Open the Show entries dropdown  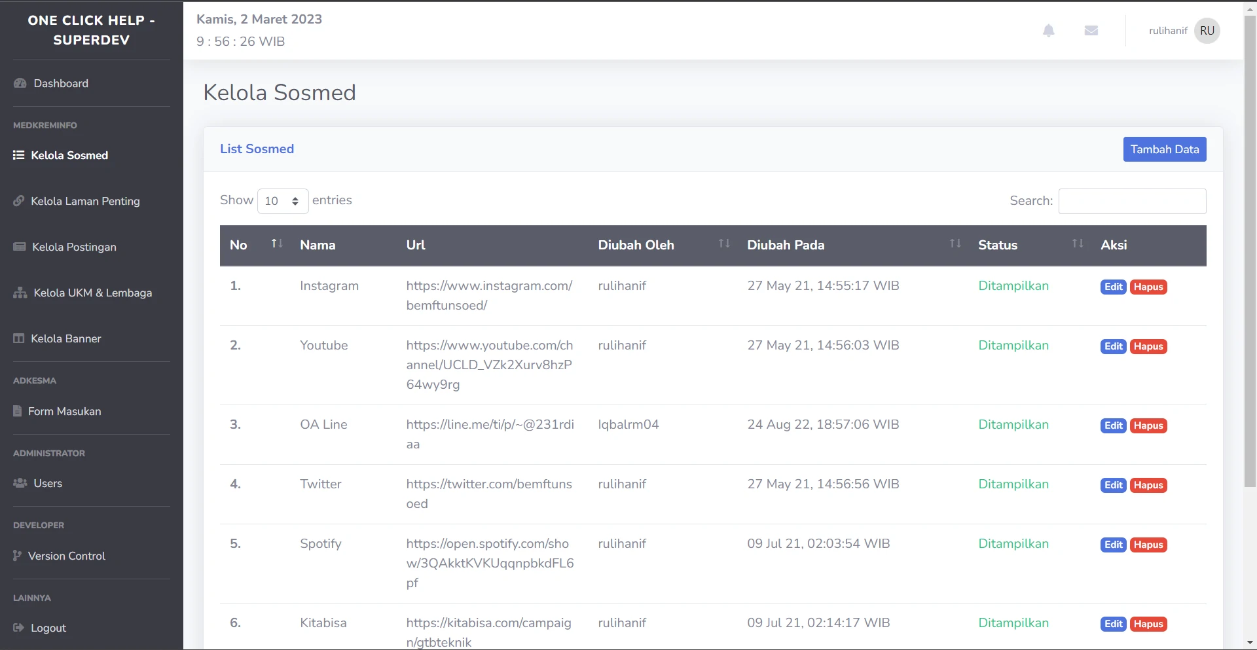click(x=282, y=201)
